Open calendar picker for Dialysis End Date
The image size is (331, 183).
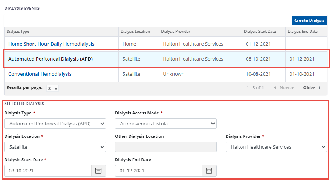click(x=209, y=171)
